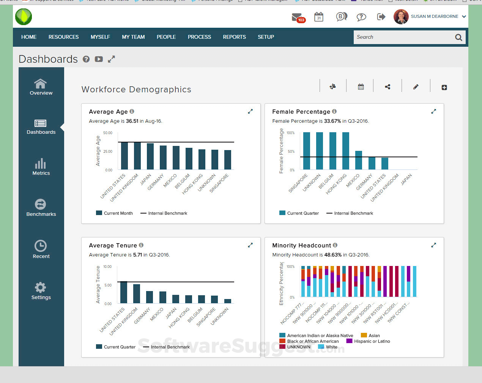Expand the Minority Headcount chart
Screen dimensions: 482x383
coord(433,245)
